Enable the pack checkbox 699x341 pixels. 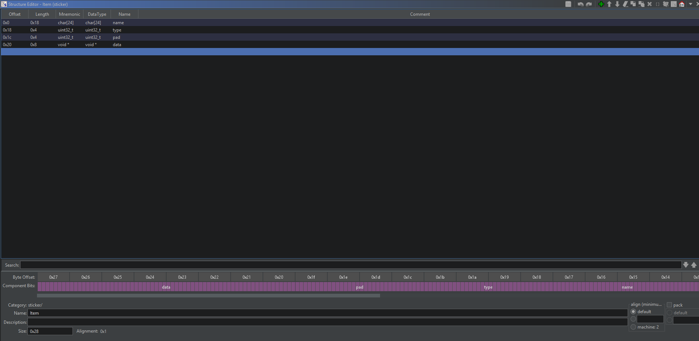pos(669,305)
